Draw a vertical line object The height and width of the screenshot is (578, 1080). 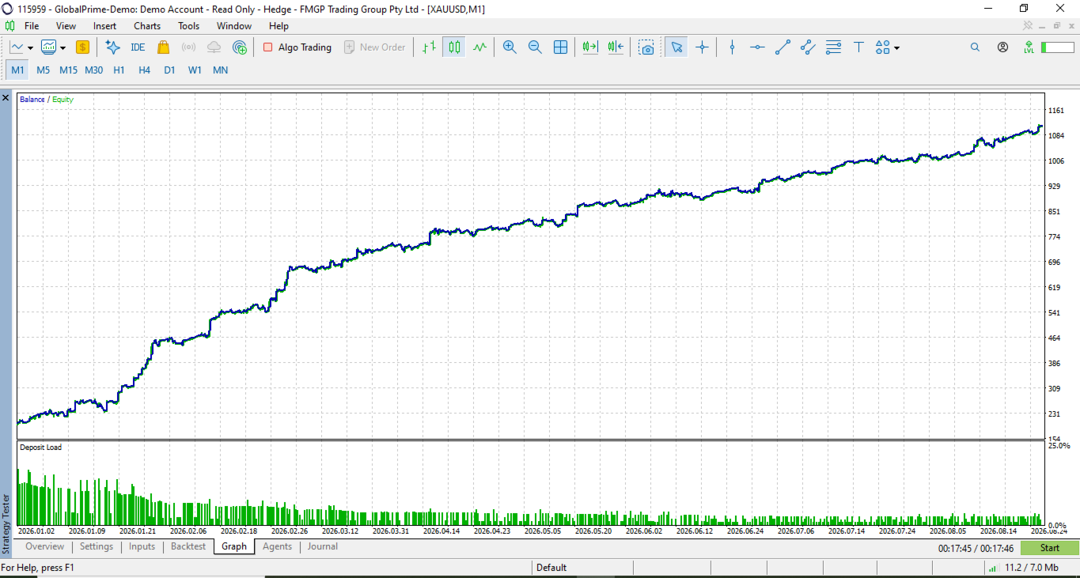click(732, 47)
